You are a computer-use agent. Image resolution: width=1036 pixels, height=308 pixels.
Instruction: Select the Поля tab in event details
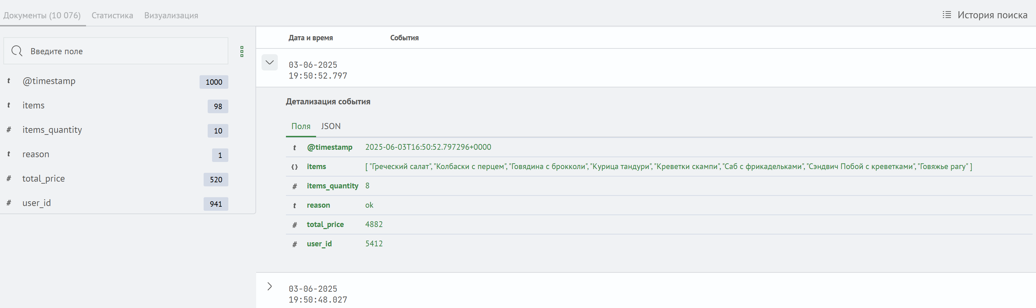coord(301,126)
